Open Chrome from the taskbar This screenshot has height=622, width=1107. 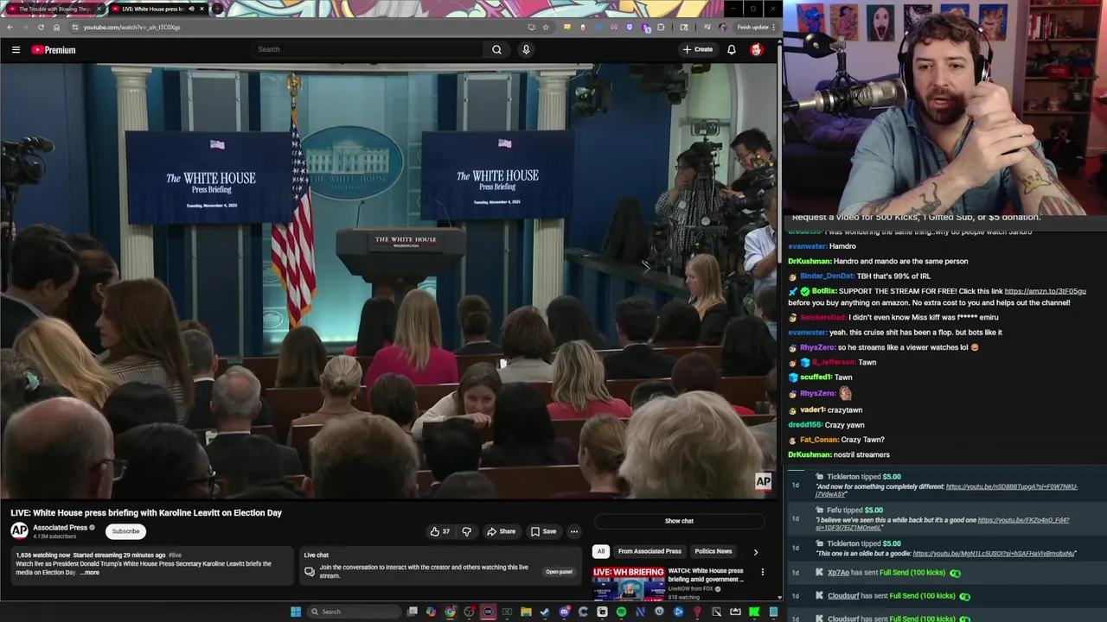tap(450, 612)
